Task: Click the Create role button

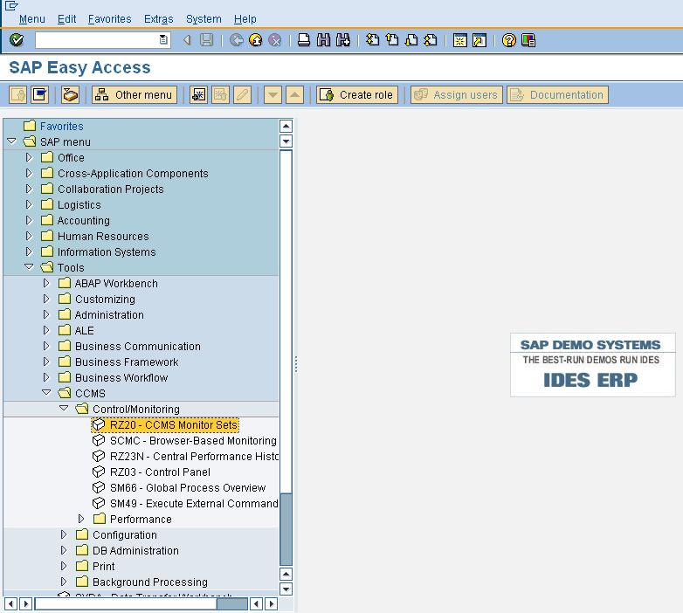Action: [357, 94]
